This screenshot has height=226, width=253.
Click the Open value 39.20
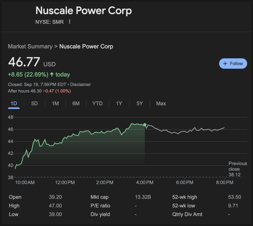pyautogui.click(x=55, y=197)
